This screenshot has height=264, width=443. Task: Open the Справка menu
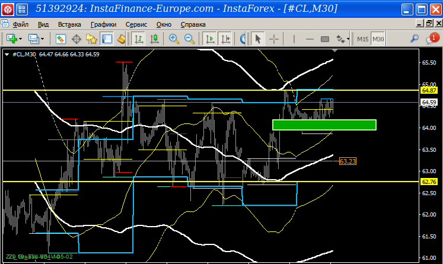coord(193,24)
